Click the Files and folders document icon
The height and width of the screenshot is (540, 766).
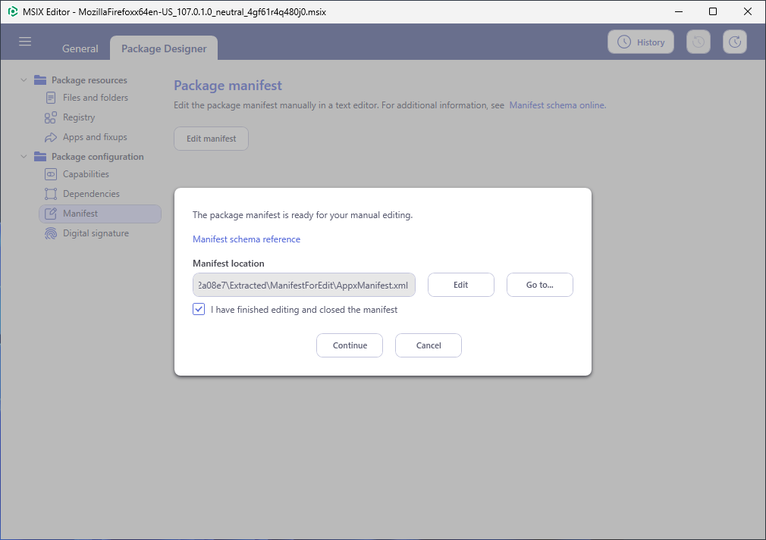[x=50, y=98]
